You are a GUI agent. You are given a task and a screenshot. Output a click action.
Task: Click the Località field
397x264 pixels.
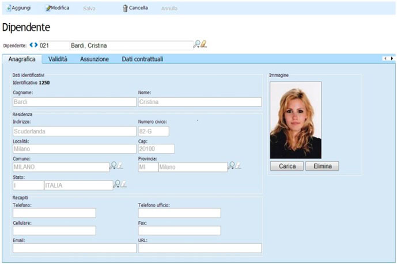click(75, 149)
